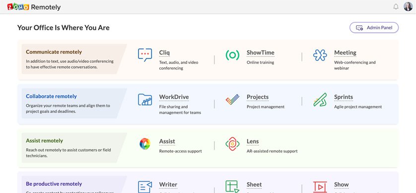Open the WorkDrive folder icon
Screen dimensions: 416x193
click(x=145, y=99)
